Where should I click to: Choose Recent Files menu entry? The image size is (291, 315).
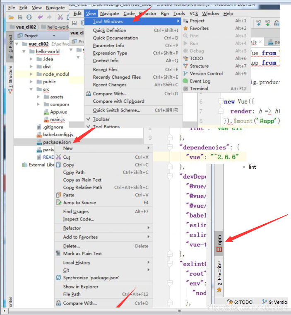(133, 70)
